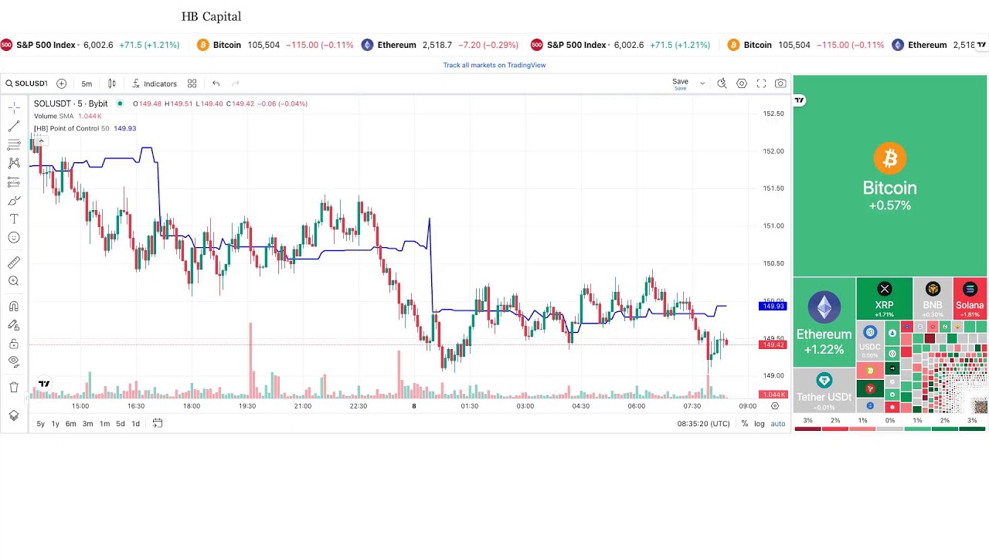This screenshot has width=989, height=556.
Task: Select the 1m time range
Action: point(104,423)
